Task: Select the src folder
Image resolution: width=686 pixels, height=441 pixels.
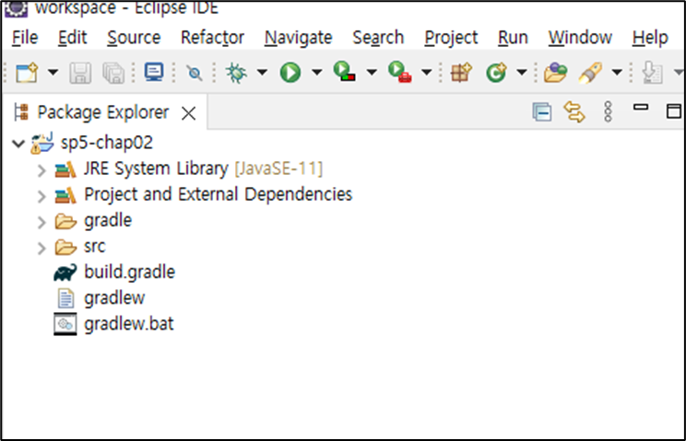Action: click(x=94, y=247)
